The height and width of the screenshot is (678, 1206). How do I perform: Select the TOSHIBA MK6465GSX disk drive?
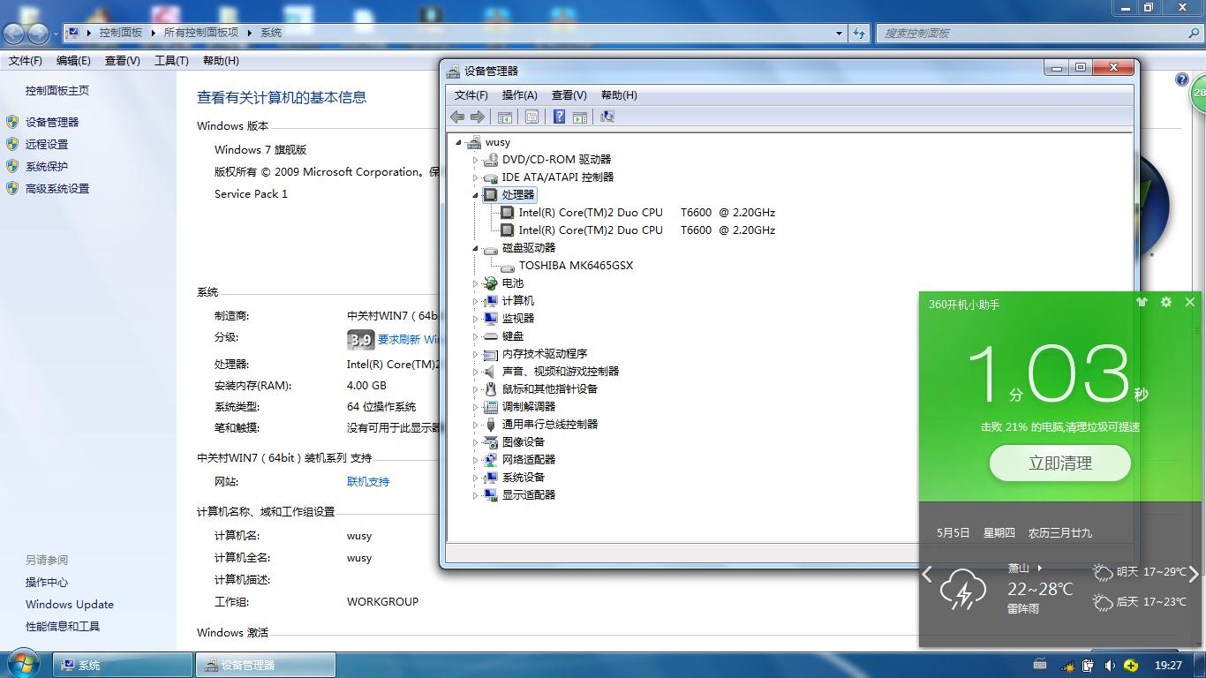(576, 266)
